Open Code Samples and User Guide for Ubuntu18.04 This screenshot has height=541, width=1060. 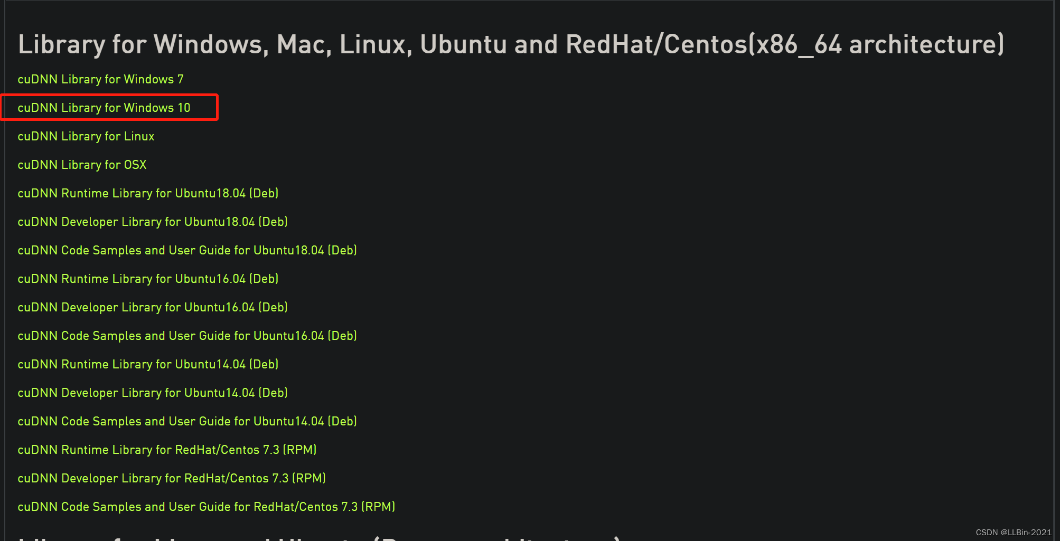(x=187, y=250)
